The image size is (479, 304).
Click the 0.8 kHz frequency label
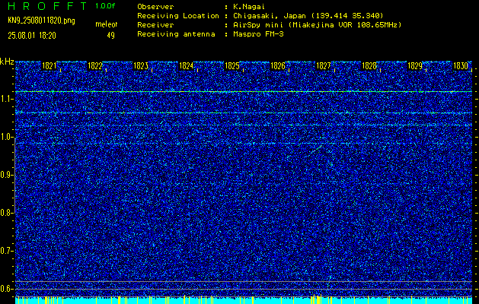pos(7,213)
